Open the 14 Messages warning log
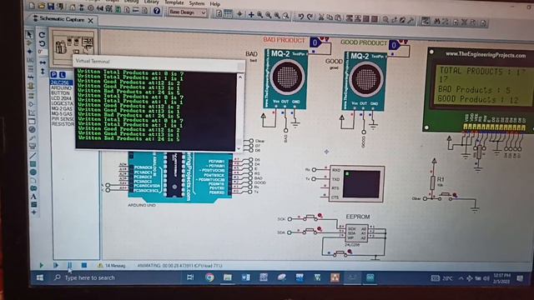 coord(112,265)
